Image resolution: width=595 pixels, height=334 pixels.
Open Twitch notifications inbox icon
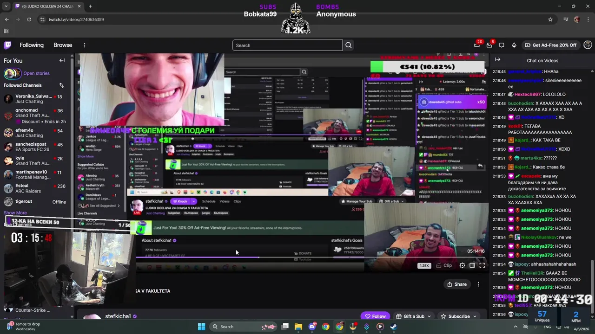pyautogui.click(x=489, y=45)
